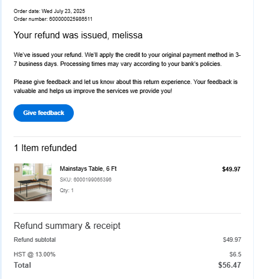Click the paragraph asking for return feedback
Viewport: 254px width, 279px height.
(126, 86)
